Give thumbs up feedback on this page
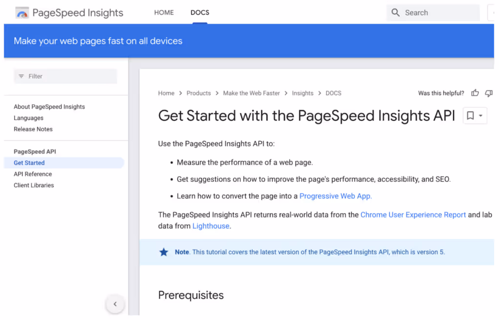 click(475, 93)
